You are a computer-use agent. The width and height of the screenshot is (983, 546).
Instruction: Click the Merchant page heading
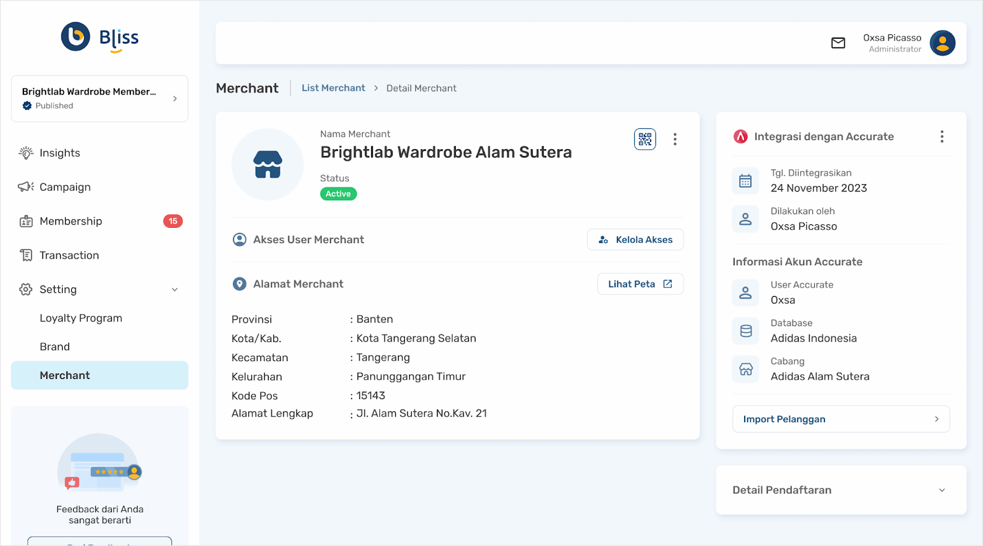click(x=247, y=88)
